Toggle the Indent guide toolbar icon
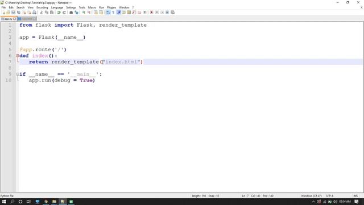Viewport: 364px width, 205px height. click(119, 13)
